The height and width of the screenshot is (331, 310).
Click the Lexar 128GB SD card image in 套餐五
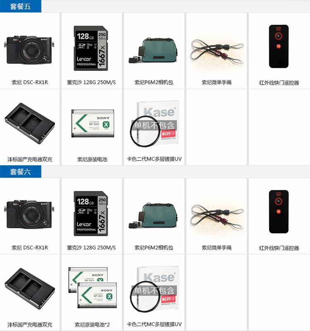coord(91,48)
